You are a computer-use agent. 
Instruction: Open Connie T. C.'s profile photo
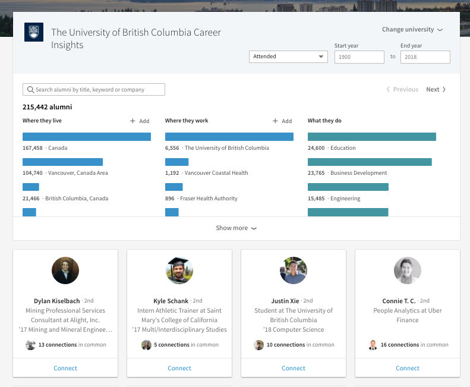click(x=408, y=270)
